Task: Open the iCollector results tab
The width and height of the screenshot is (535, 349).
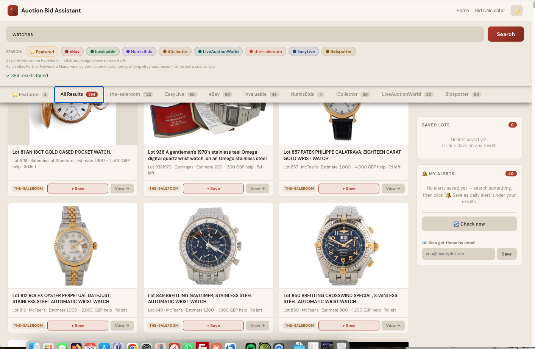Action: (x=353, y=94)
